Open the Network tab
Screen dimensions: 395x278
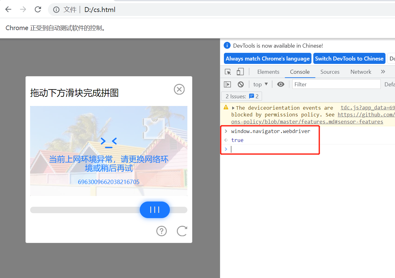click(361, 72)
